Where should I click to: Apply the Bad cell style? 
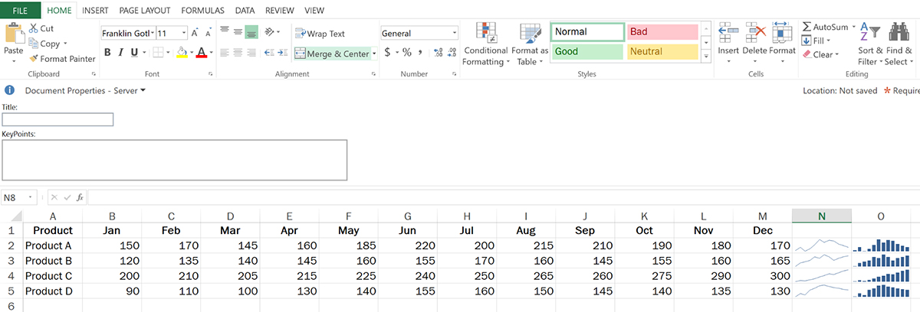point(662,32)
